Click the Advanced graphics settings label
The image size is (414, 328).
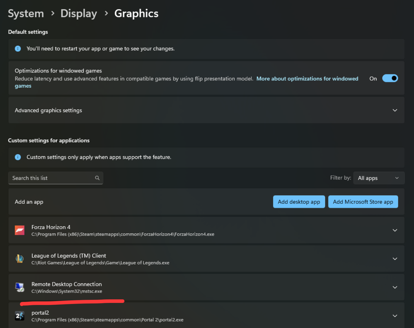[48, 110]
